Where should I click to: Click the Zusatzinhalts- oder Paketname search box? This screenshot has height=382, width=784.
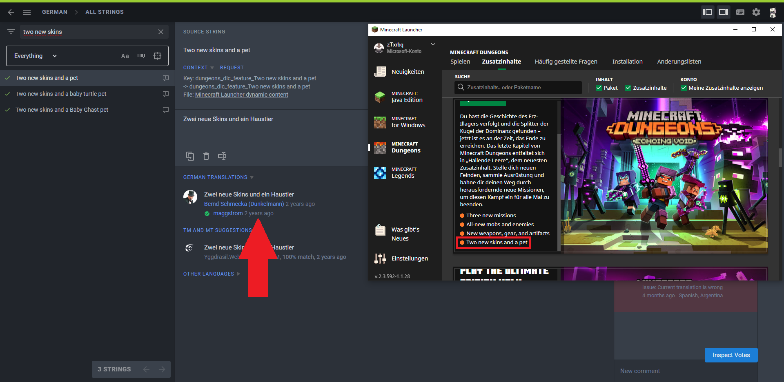[x=518, y=88]
